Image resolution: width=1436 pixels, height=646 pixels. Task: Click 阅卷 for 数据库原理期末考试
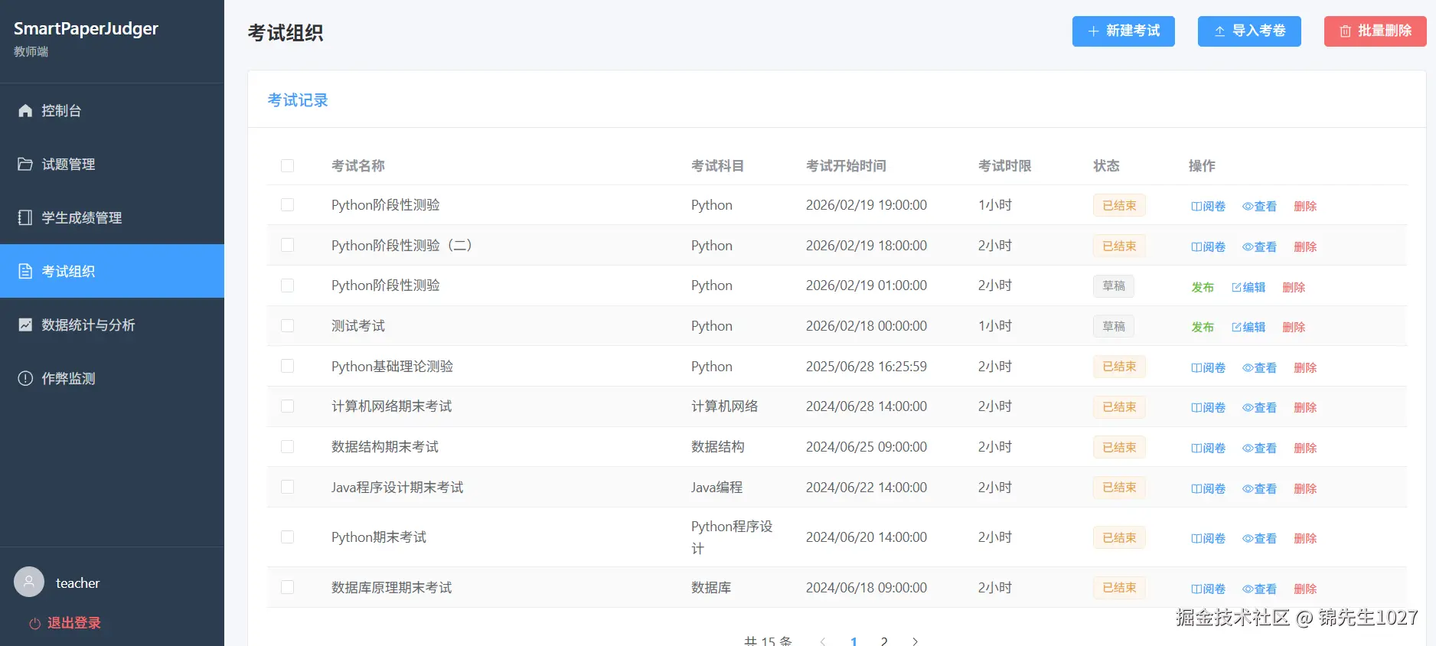click(x=1208, y=589)
